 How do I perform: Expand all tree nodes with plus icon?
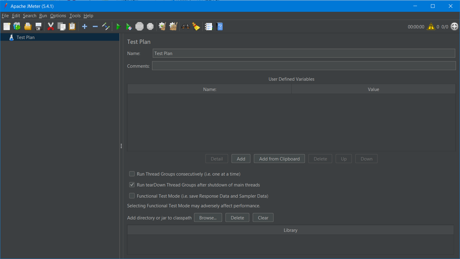tap(84, 27)
